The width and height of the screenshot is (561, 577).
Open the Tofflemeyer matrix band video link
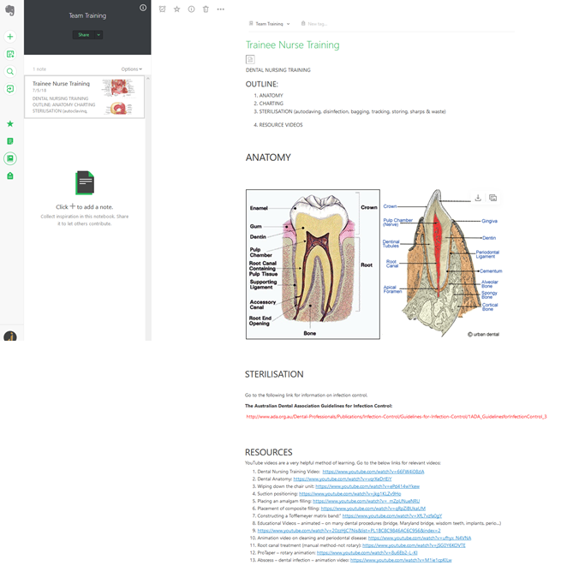pyautogui.click(x=392, y=515)
